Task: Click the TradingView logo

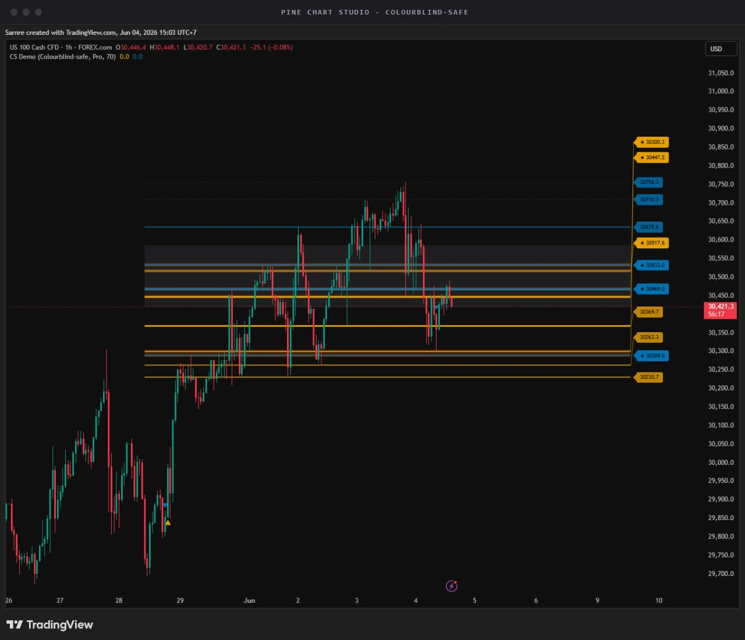Action: coord(49,625)
